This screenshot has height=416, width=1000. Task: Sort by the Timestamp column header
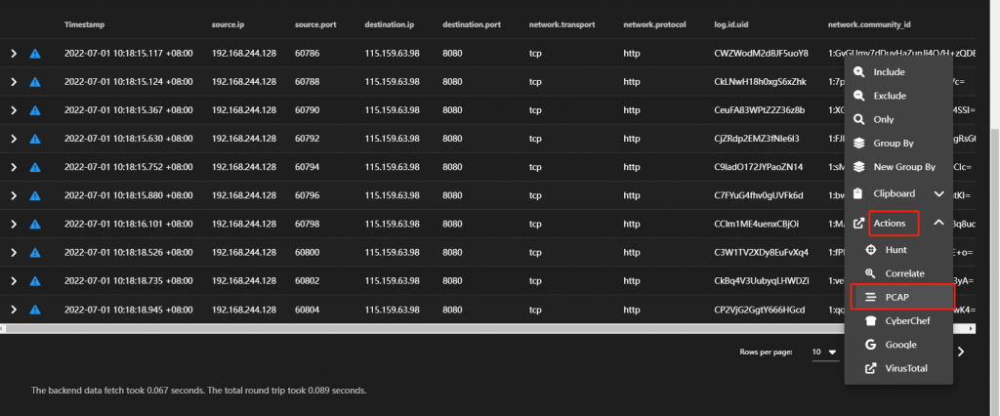(x=85, y=21)
